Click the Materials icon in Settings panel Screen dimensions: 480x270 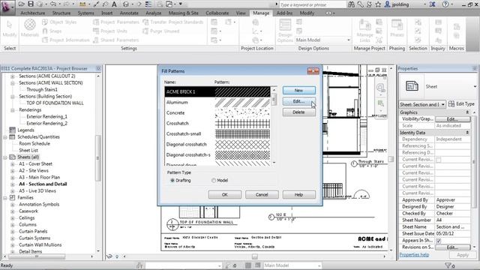tap(30, 28)
